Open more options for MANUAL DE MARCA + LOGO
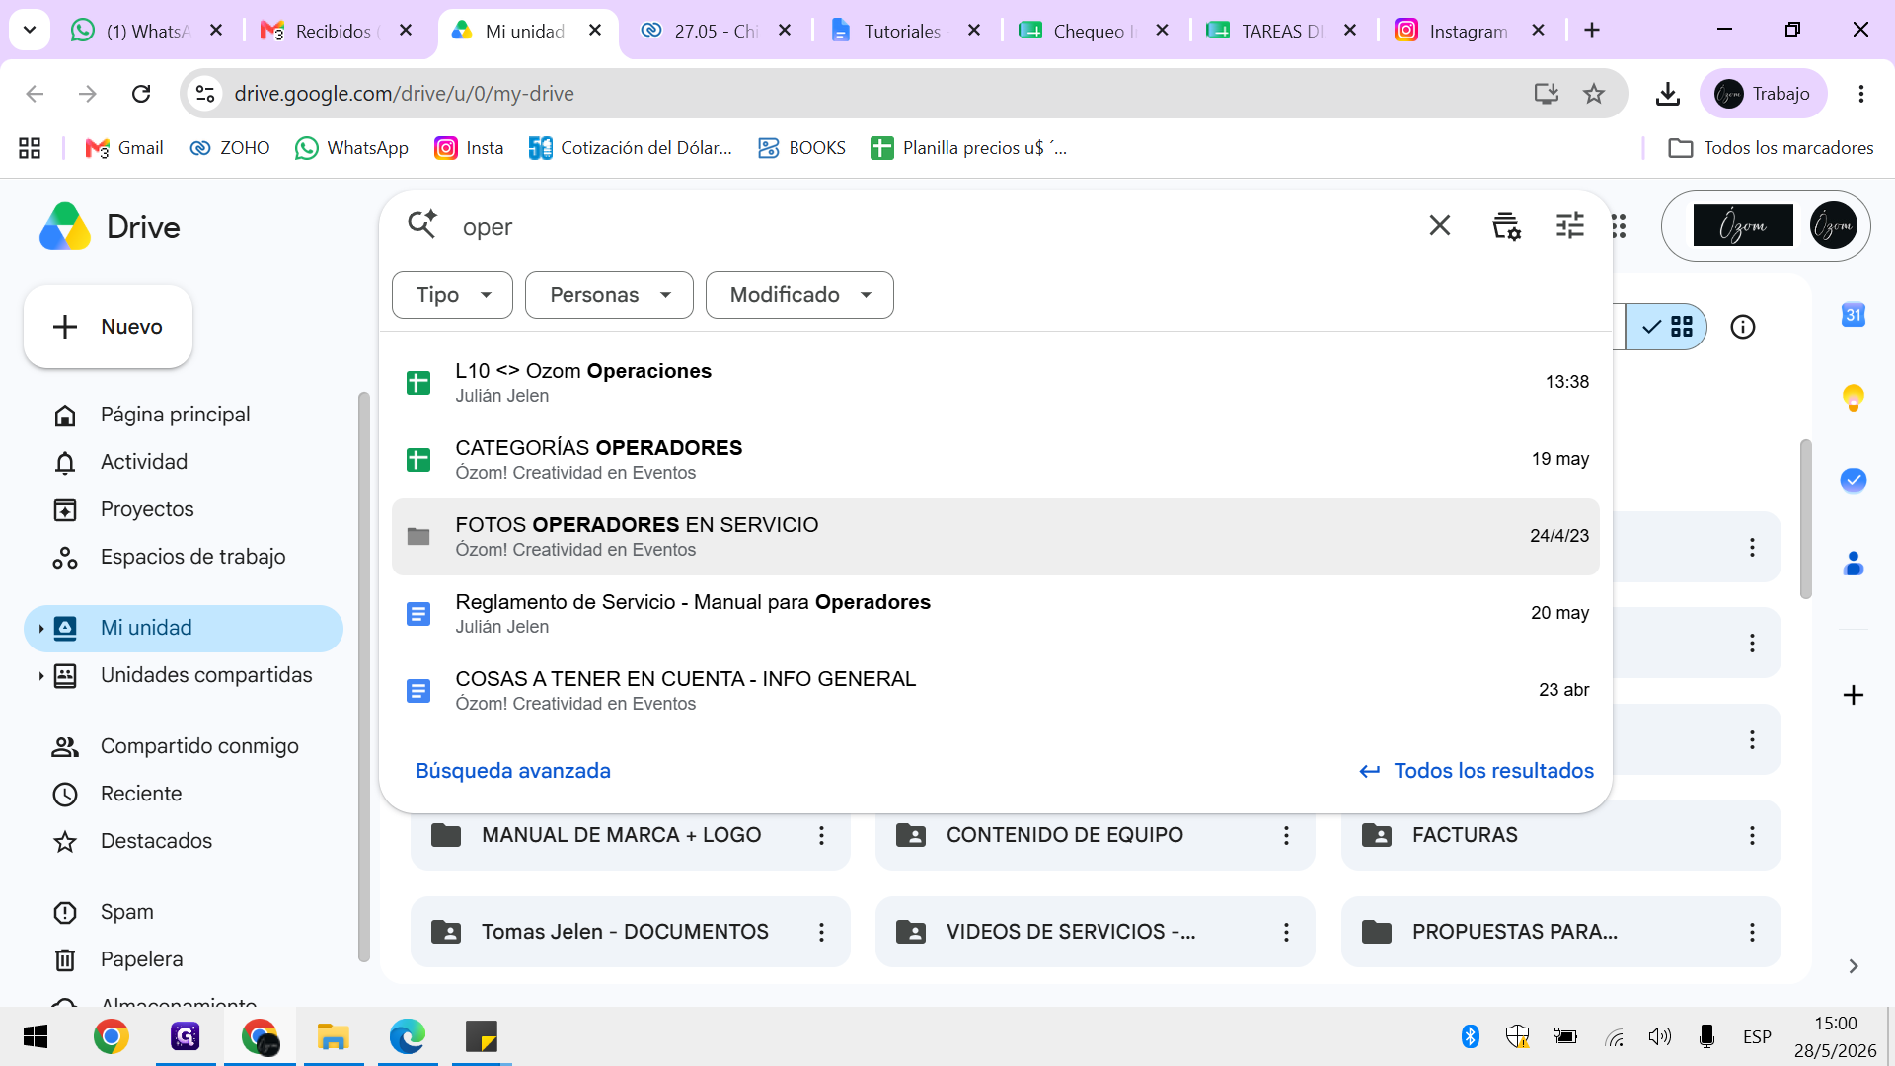This screenshot has height=1066, width=1895. tap(821, 835)
